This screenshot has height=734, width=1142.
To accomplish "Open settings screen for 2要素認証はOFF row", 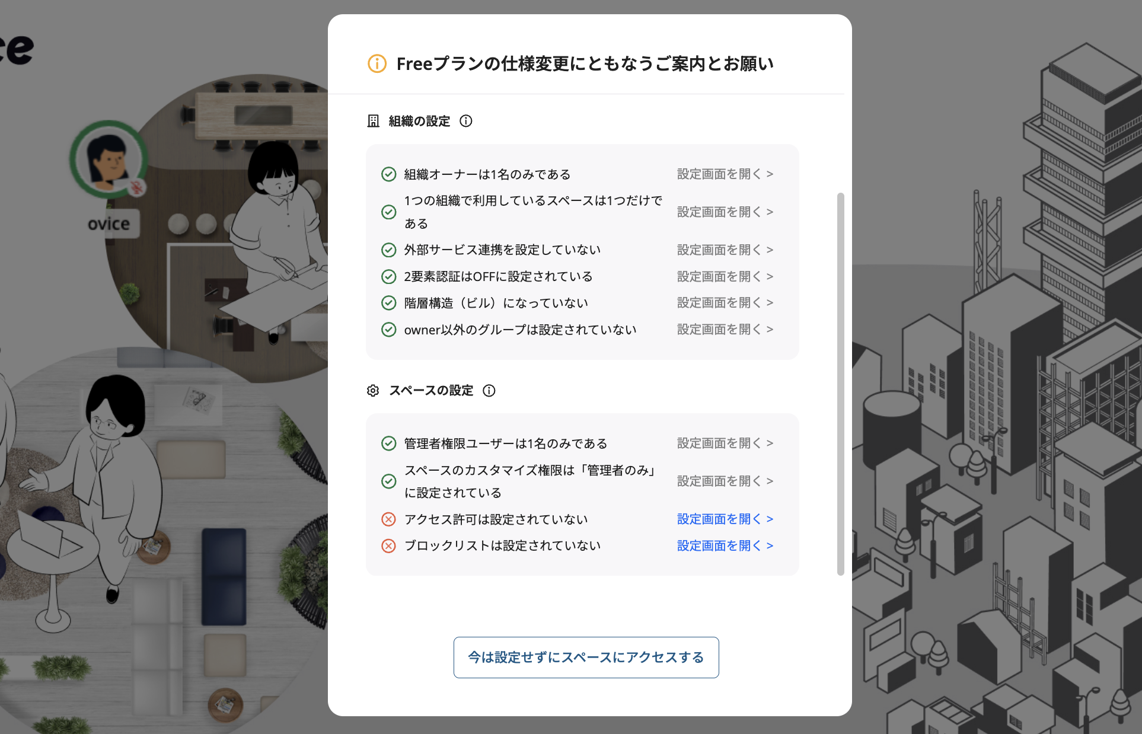I will tap(725, 276).
